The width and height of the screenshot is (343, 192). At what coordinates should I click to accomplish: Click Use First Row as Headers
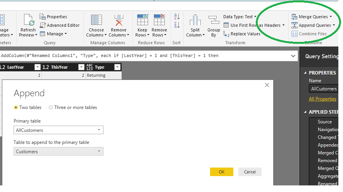tap(252, 25)
